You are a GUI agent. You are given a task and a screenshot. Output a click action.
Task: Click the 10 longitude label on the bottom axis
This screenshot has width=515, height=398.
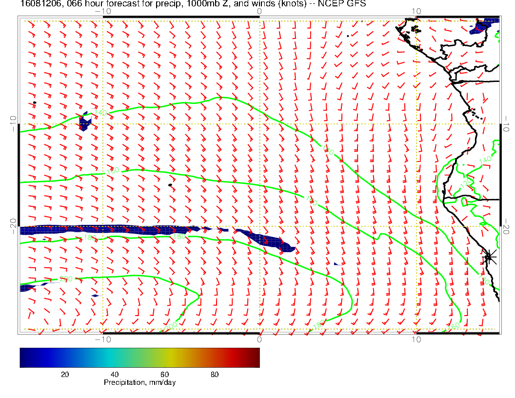pos(416,339)
